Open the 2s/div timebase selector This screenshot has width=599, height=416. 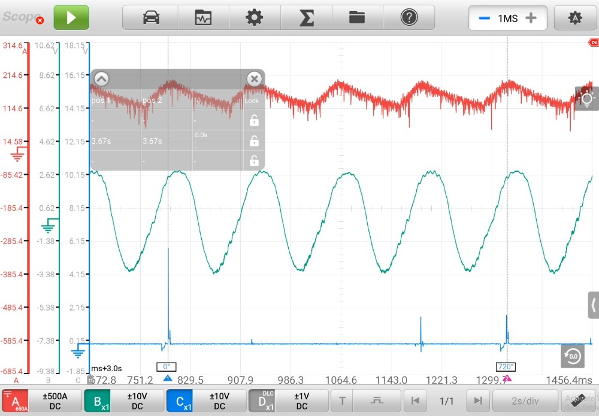point(524,400)
